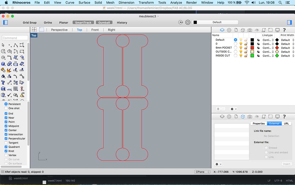Open the display monitor icon in upper inspector
Image resolution: width=295 pixels, height=185 pixels.
277,30
